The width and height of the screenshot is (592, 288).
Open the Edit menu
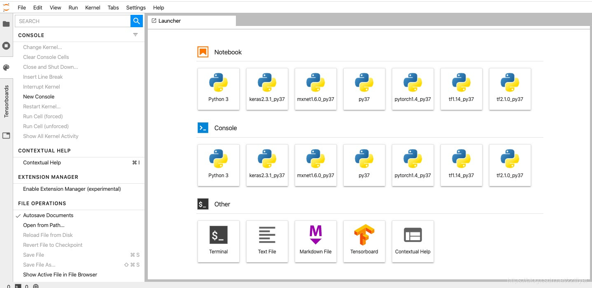[x=38, y=7]
